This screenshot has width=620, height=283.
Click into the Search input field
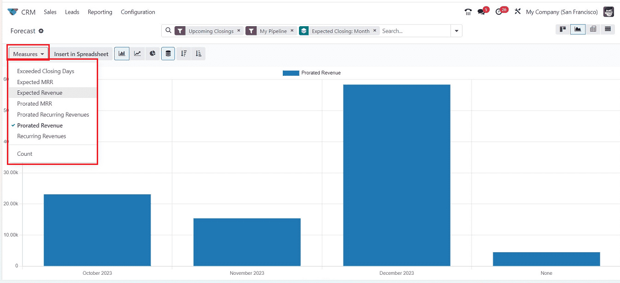point(414,31)
